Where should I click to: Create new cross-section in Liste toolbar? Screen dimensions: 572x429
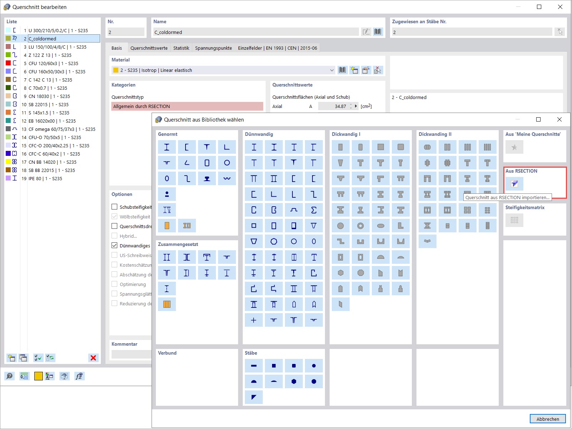[x=11, y=358]
